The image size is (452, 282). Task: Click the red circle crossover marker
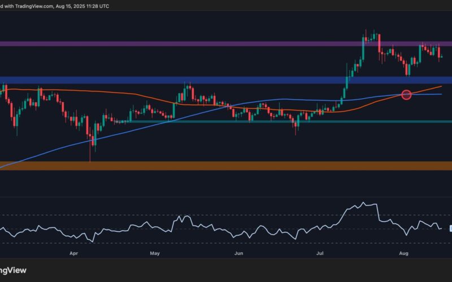pos(406,95)
